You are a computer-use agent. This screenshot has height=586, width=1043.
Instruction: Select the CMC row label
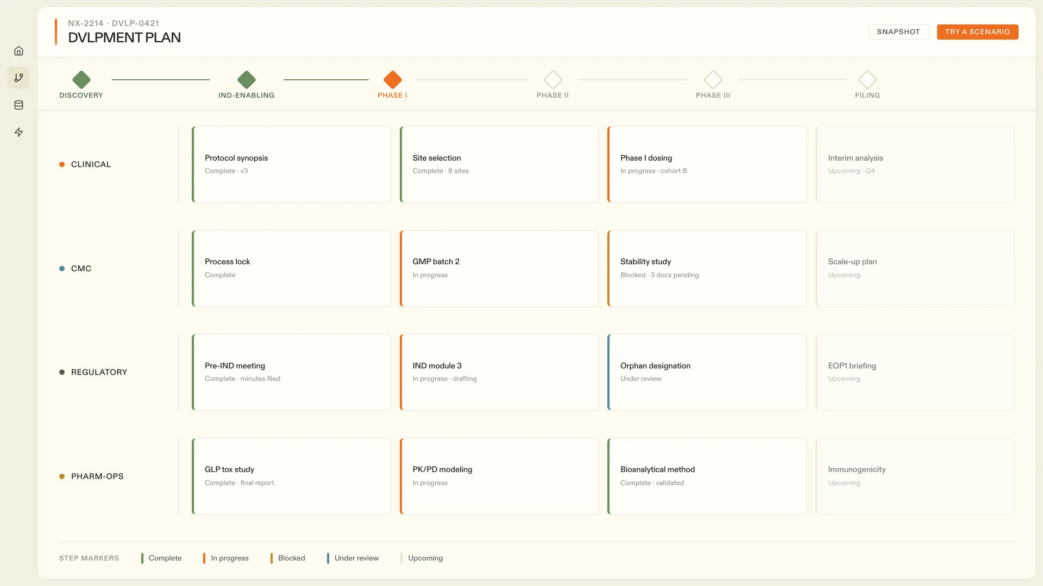pos(81,269)
